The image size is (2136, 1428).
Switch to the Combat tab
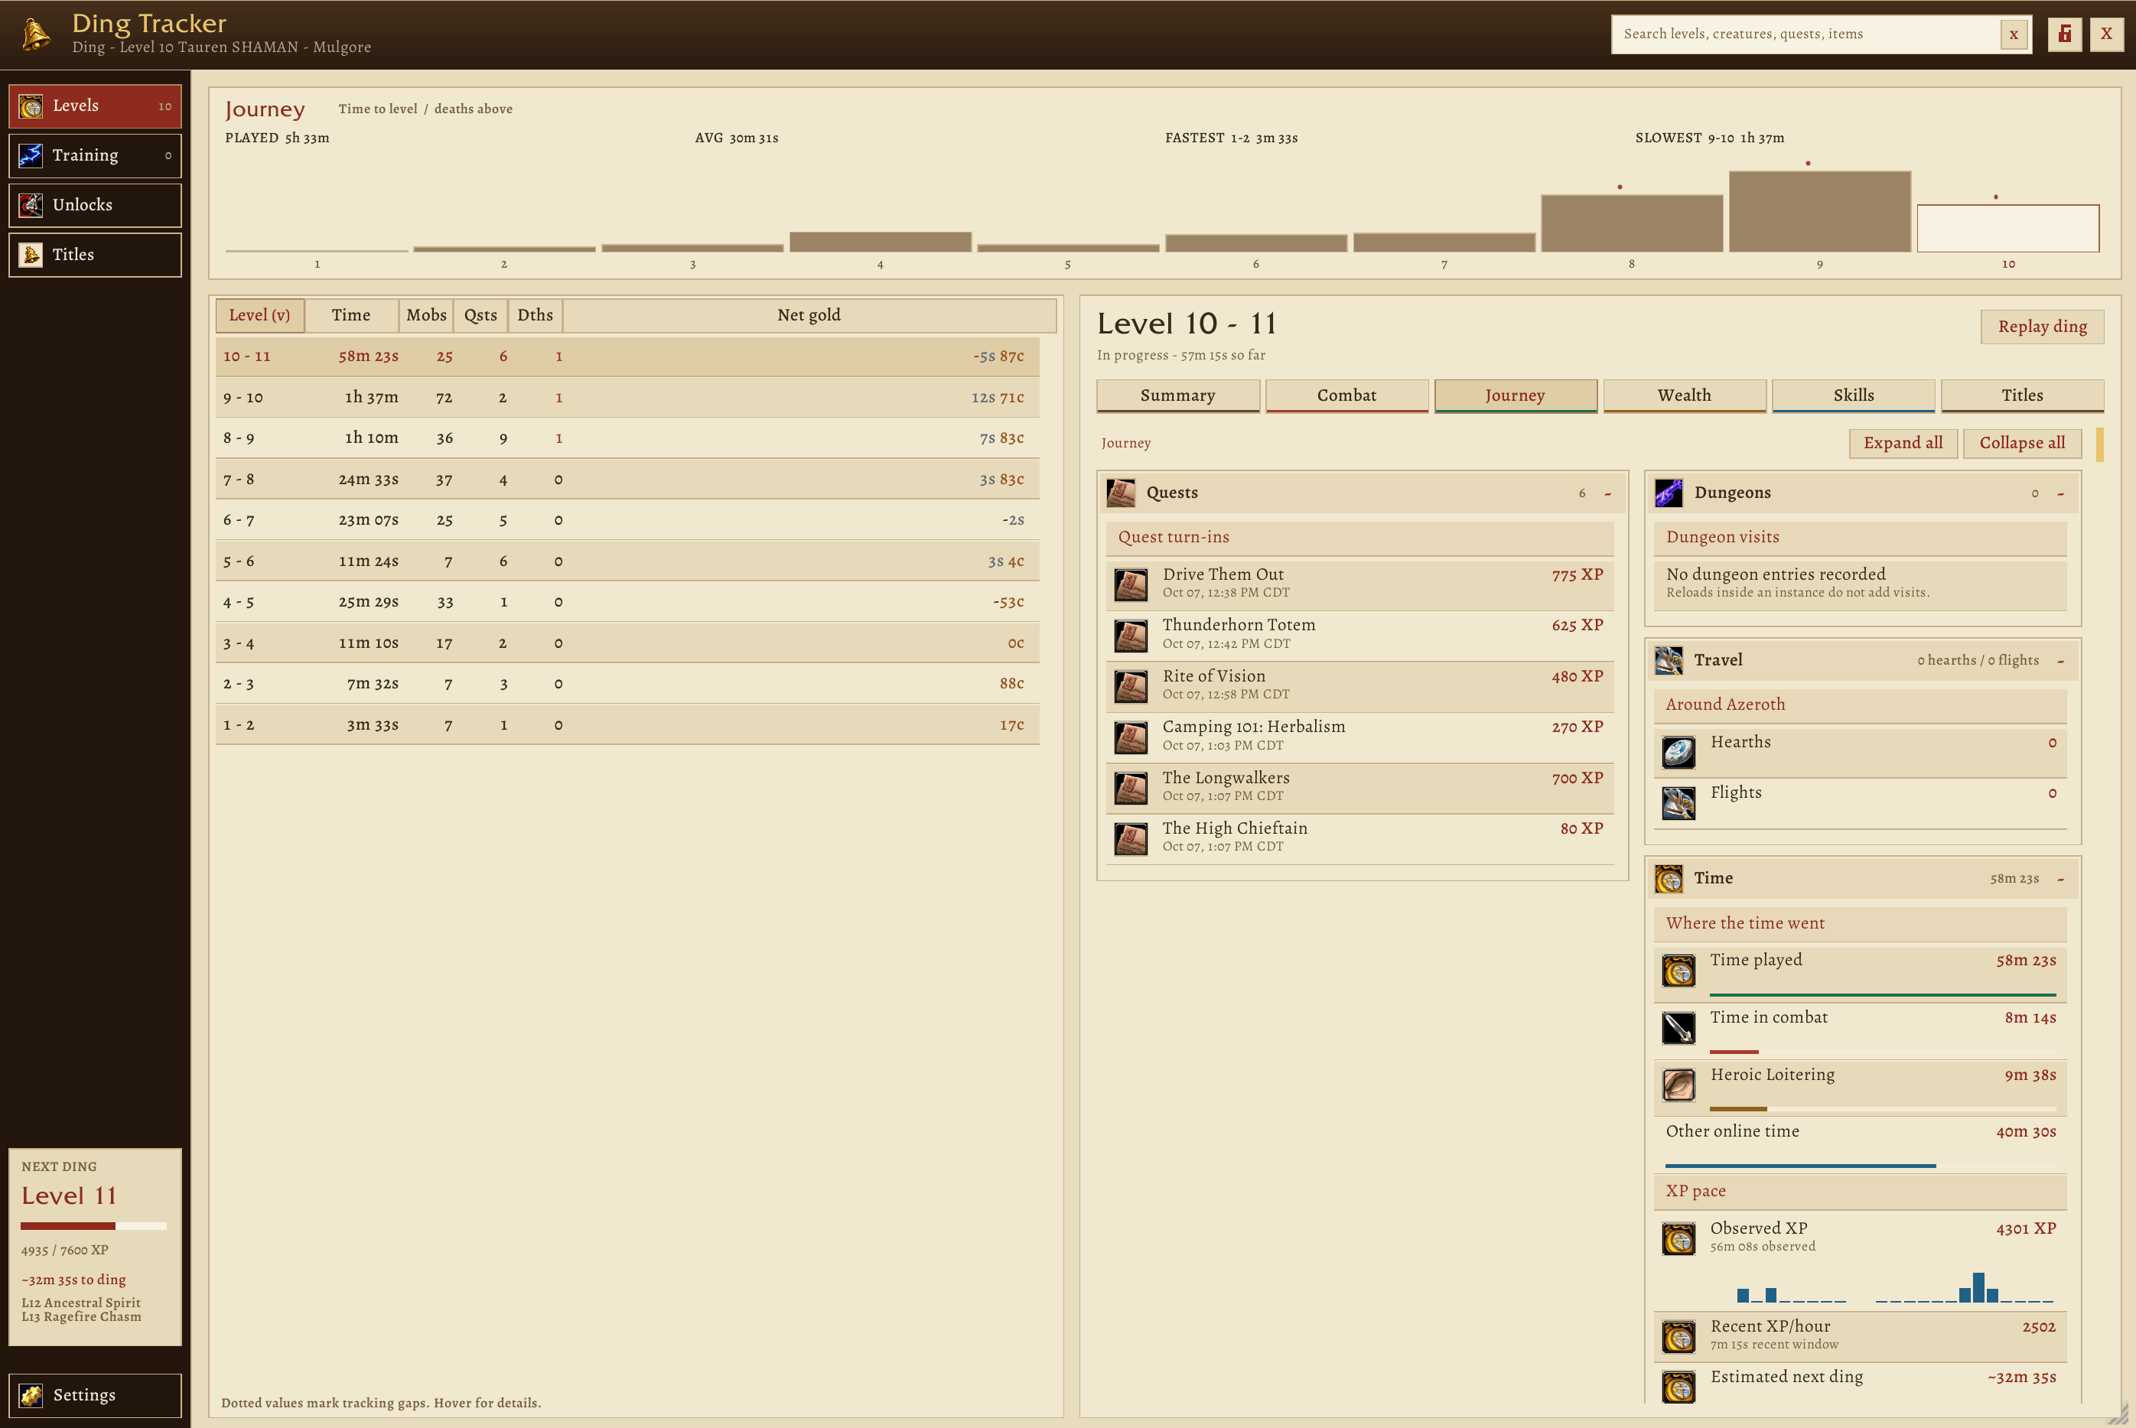pos(1346,395)
